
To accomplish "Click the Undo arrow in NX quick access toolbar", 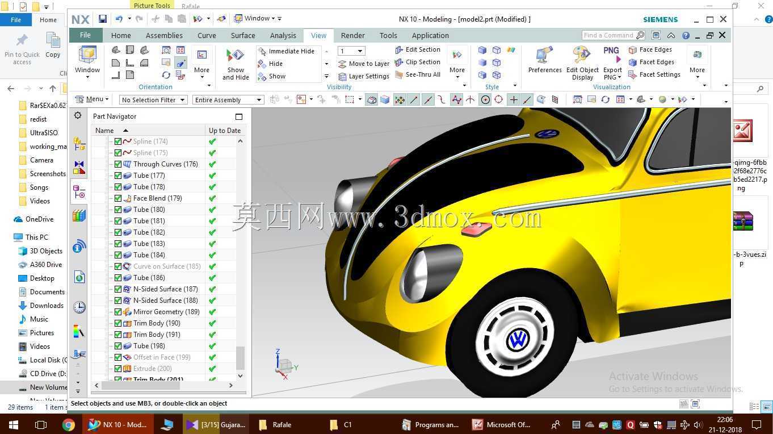I will tap(119, 19).
